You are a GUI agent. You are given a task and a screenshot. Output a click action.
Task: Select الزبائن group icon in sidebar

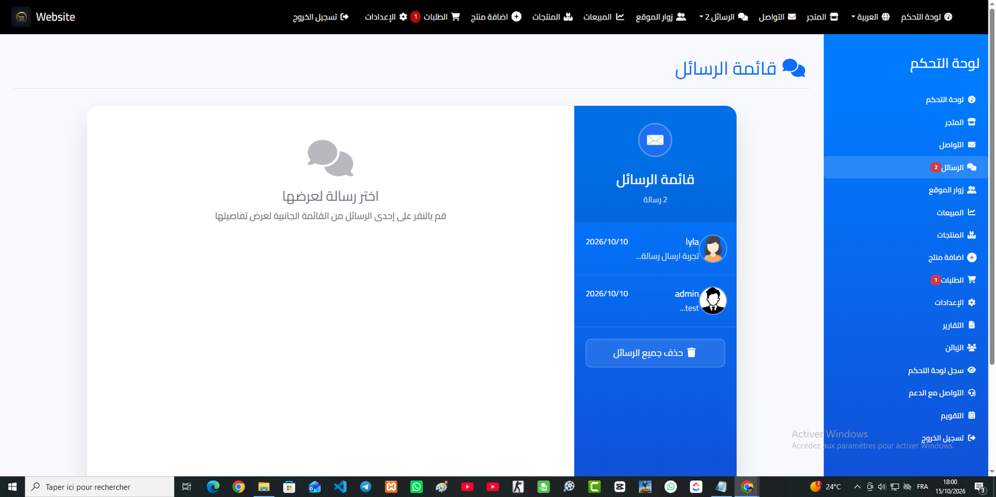pos(972,348)
